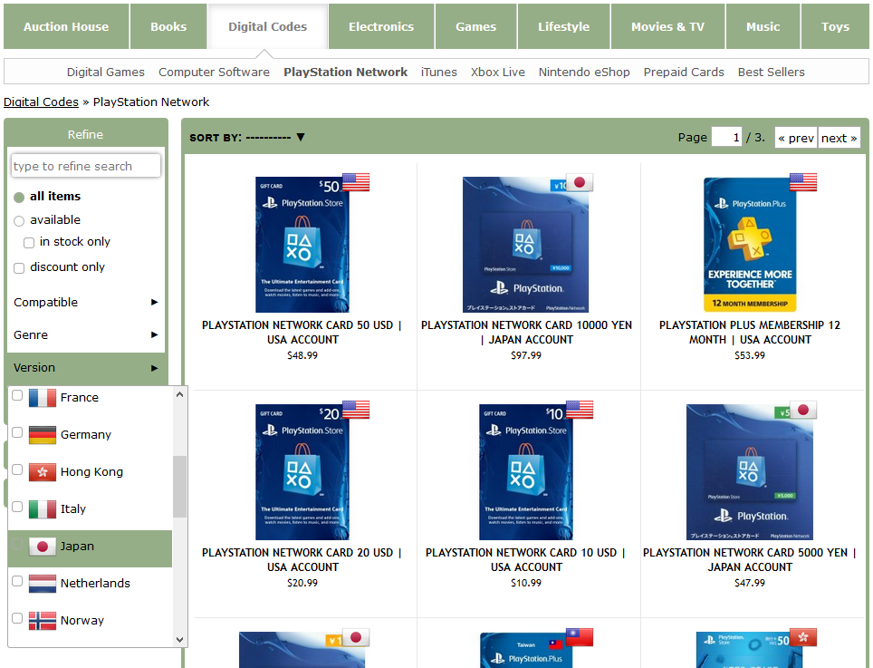Switch to the Electronics tab

coord(380,26)
